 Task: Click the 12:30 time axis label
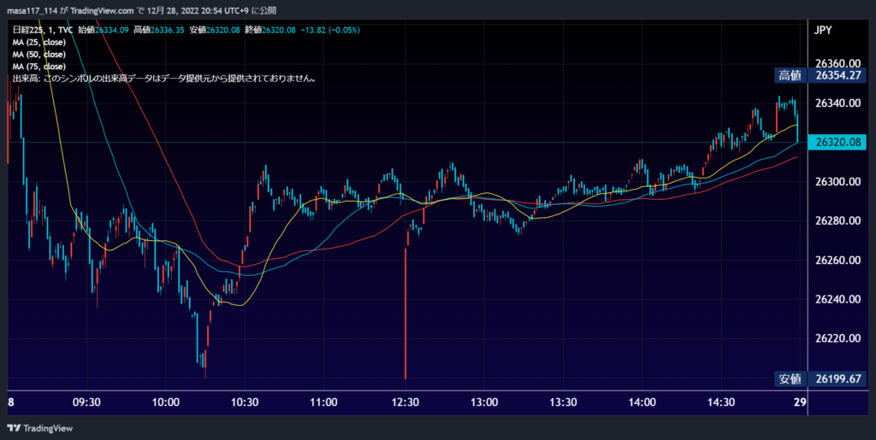point(405,402)
